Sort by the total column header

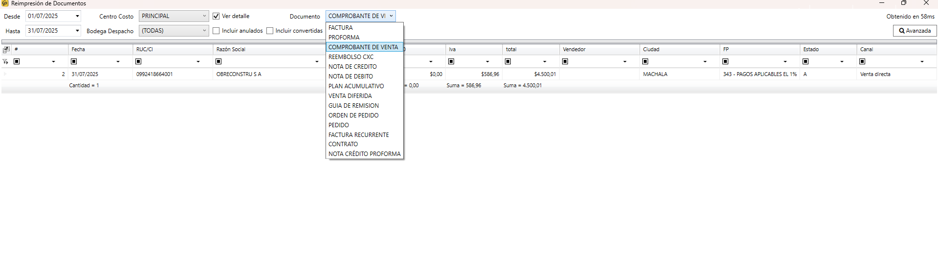click(x=530, y=49)
